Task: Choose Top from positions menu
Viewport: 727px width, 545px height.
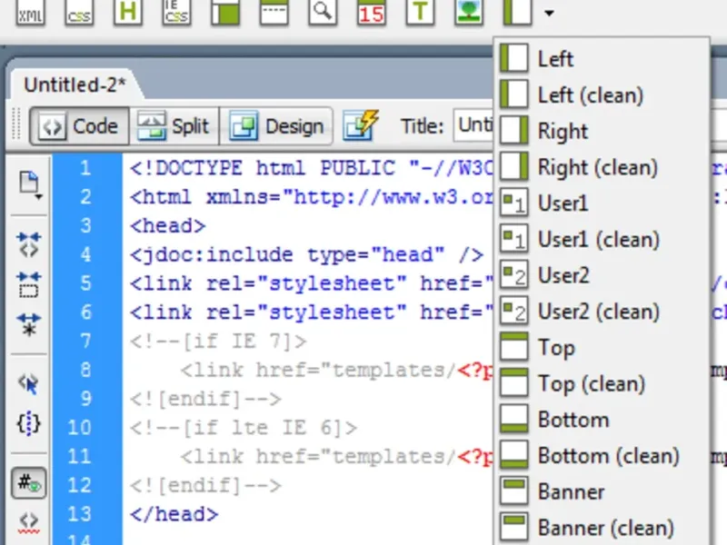Action: click(x=602, y=347)
